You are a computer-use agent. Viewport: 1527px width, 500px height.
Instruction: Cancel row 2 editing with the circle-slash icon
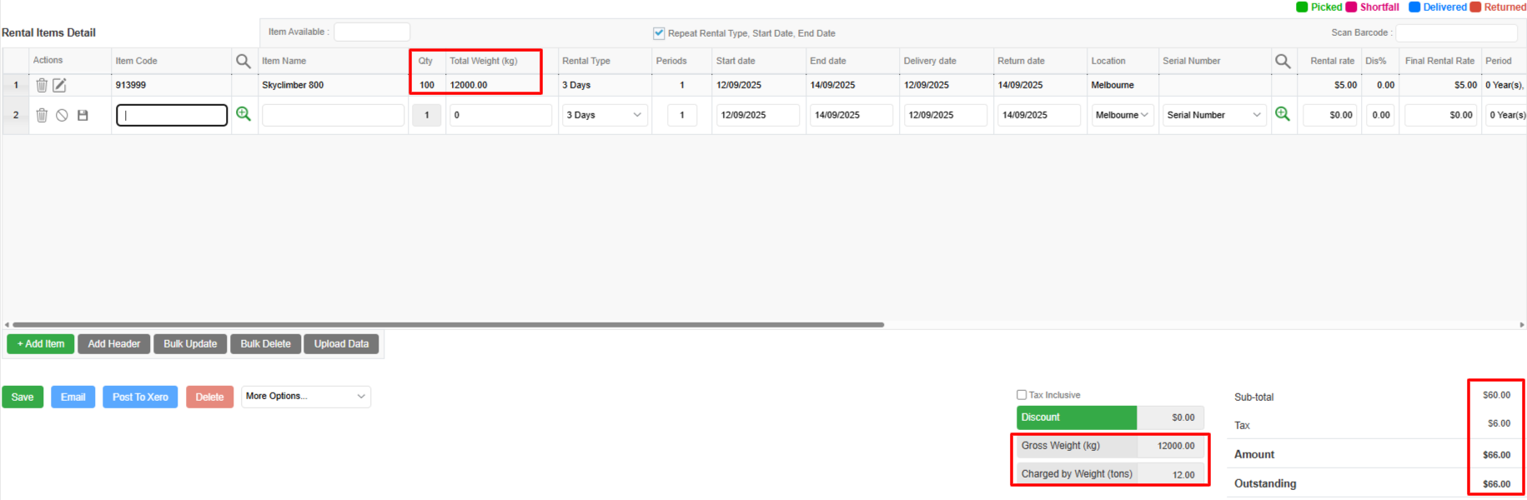coord(62,115)
